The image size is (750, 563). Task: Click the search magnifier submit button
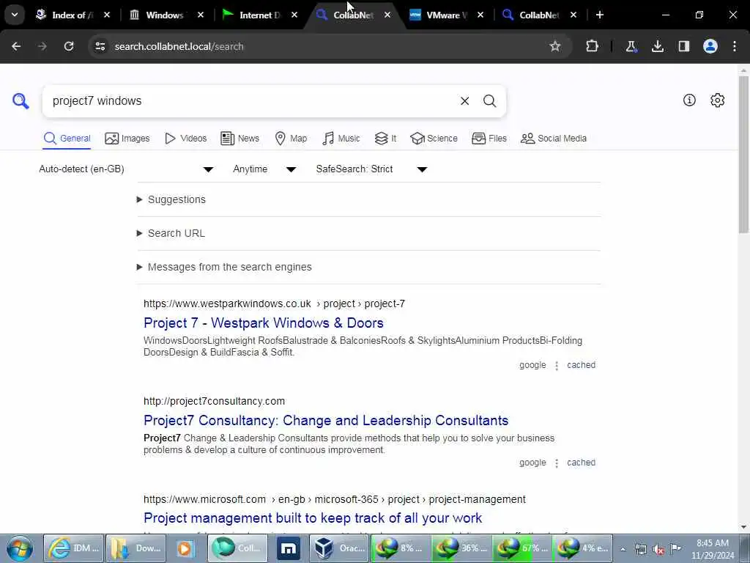point(489,101)
